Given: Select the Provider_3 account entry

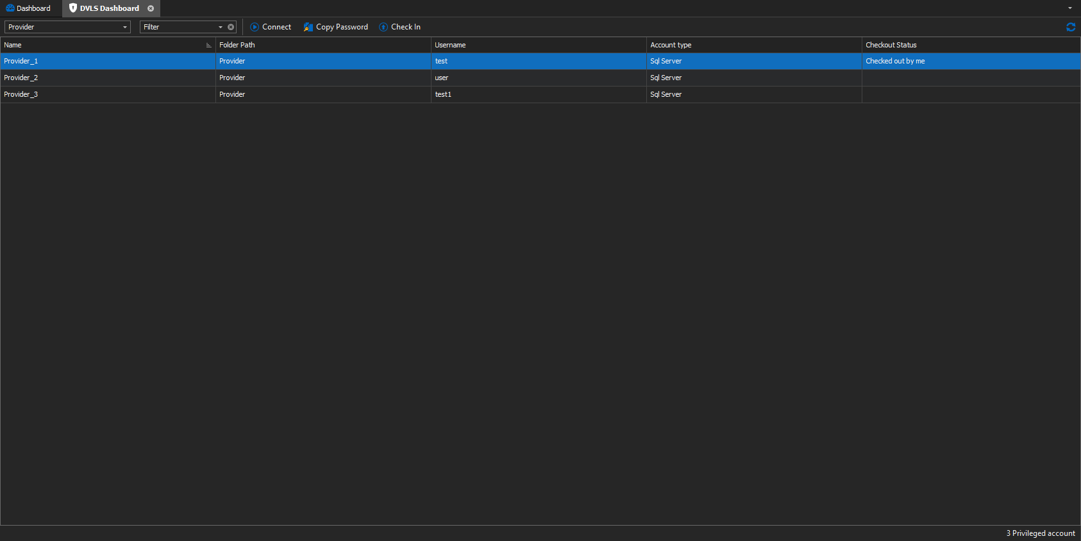Looking at the screenshot, I should click(21, 94).
